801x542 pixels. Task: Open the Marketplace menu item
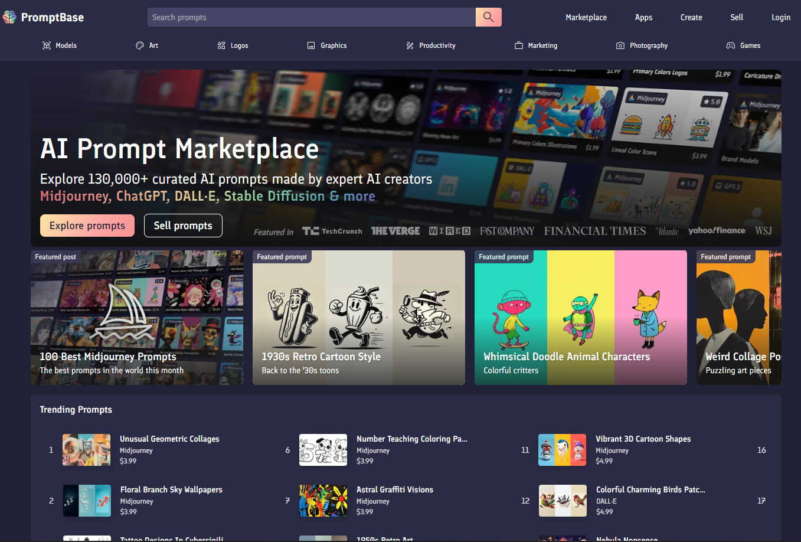[586, 17]
